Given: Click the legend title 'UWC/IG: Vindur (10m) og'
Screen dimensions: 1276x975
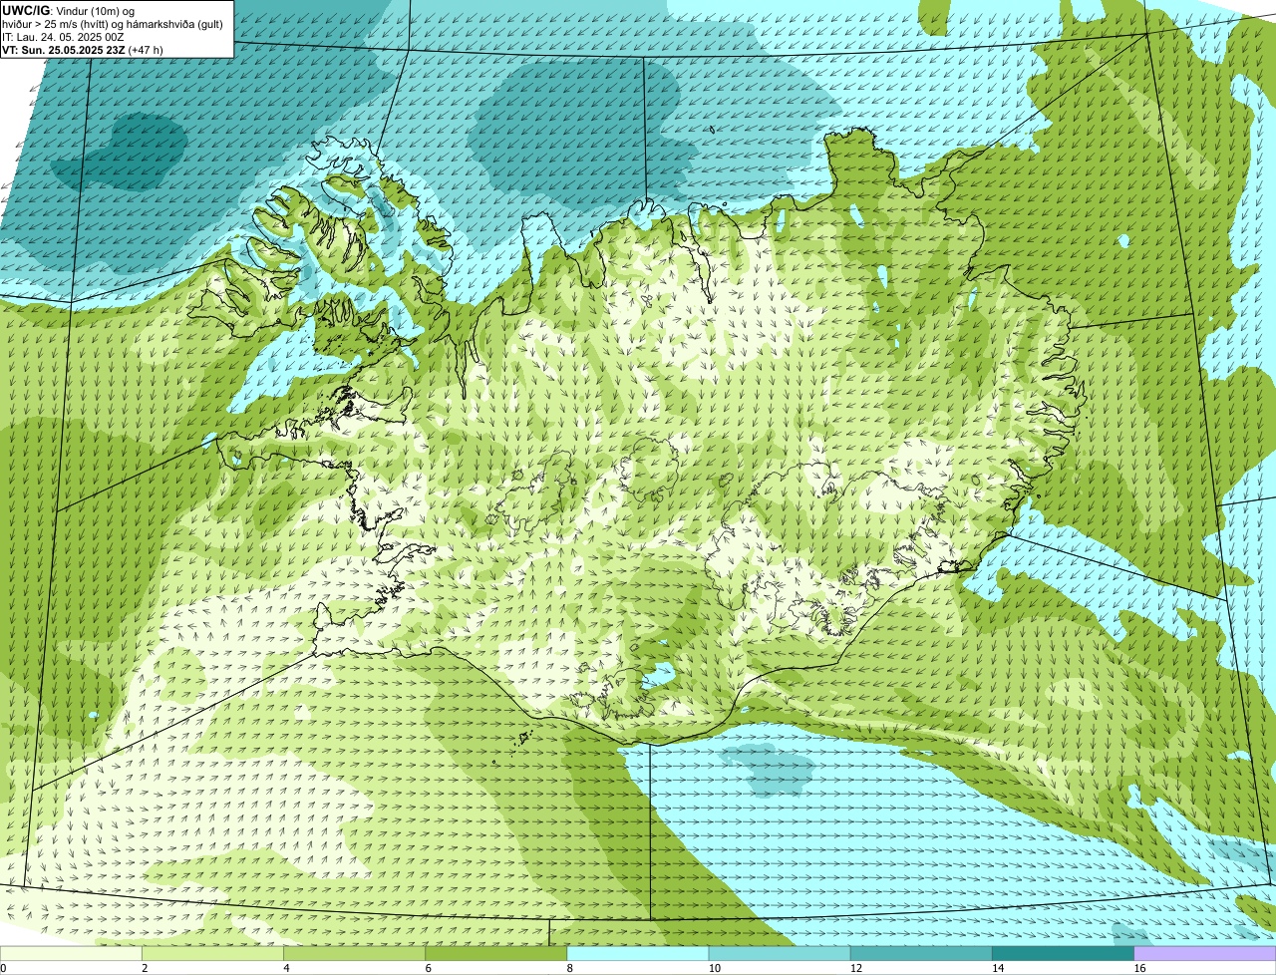Looking at the screenshot, I should coord(68,10).
